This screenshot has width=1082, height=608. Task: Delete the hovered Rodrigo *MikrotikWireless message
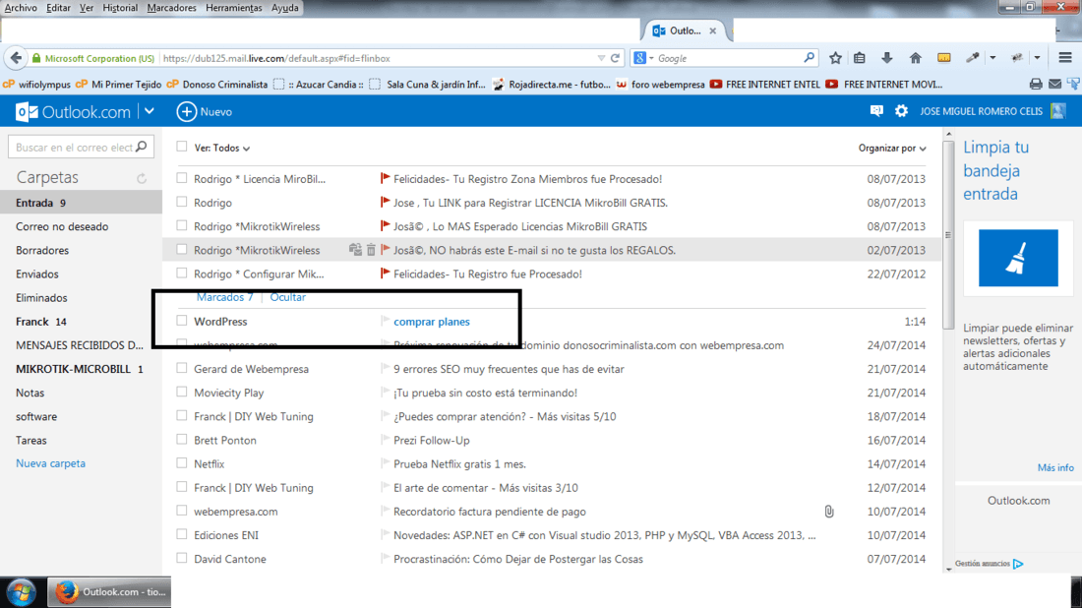click(x=371, y=250)
